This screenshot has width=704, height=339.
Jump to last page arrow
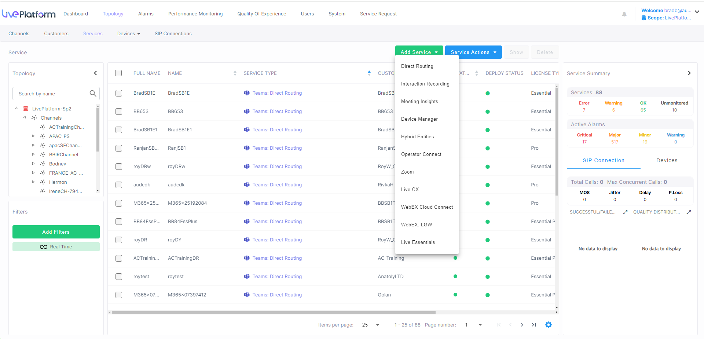(534, 325)
